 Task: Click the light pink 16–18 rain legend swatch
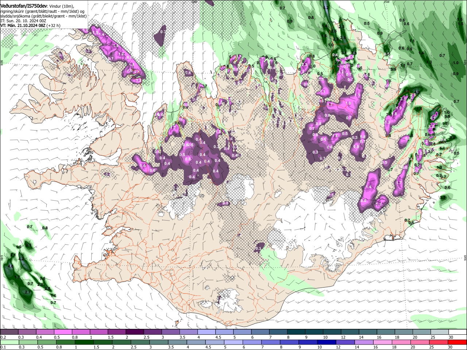[383, 342]
